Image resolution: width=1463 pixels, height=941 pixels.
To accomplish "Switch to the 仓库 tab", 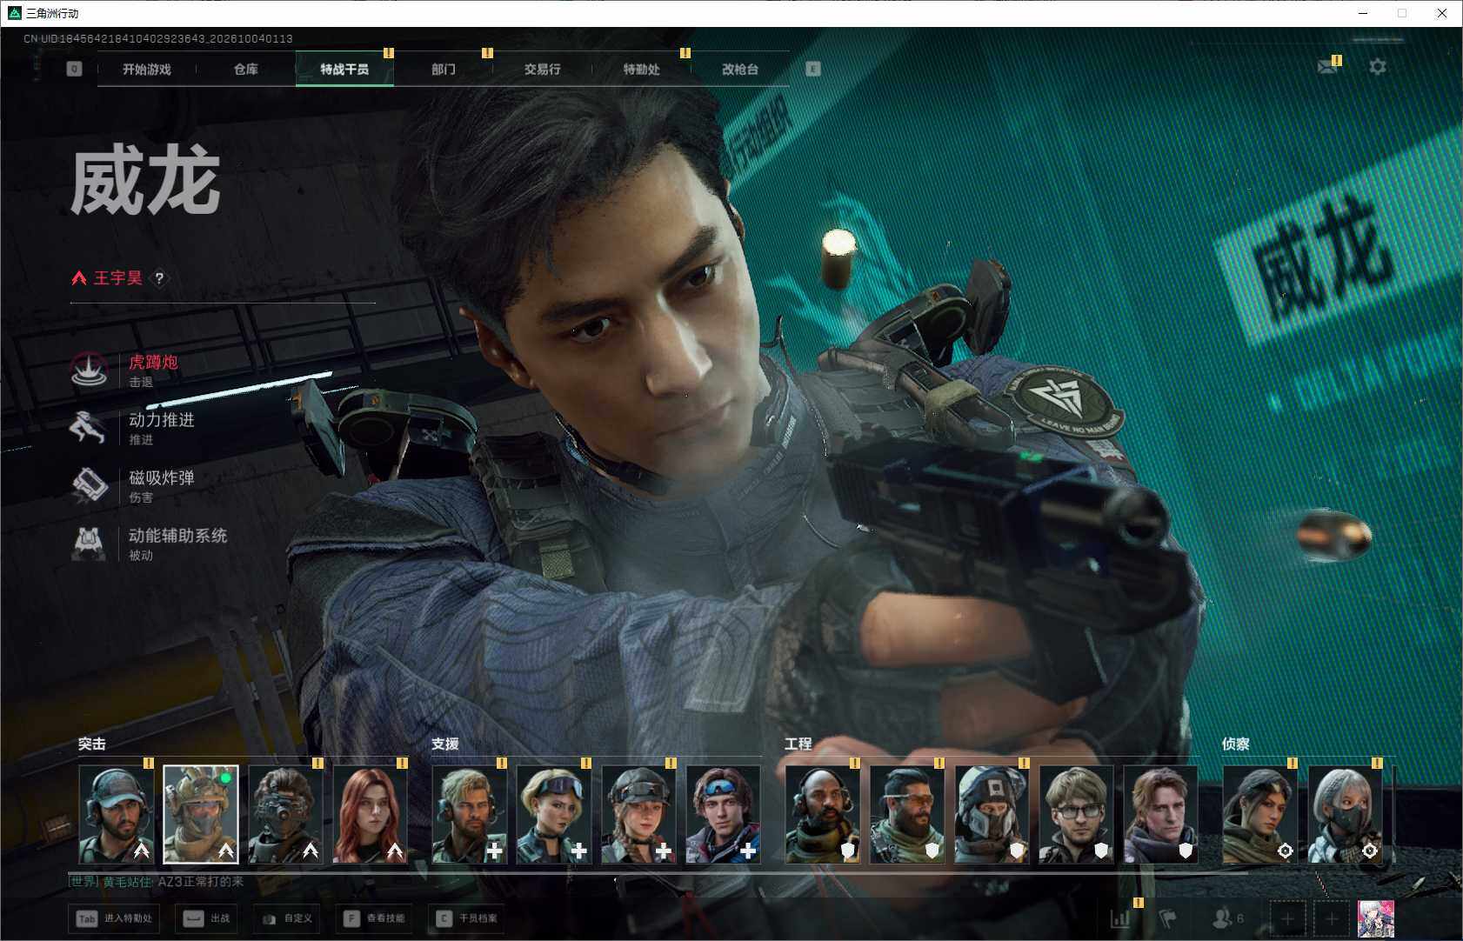I will [x=246, y=69].
